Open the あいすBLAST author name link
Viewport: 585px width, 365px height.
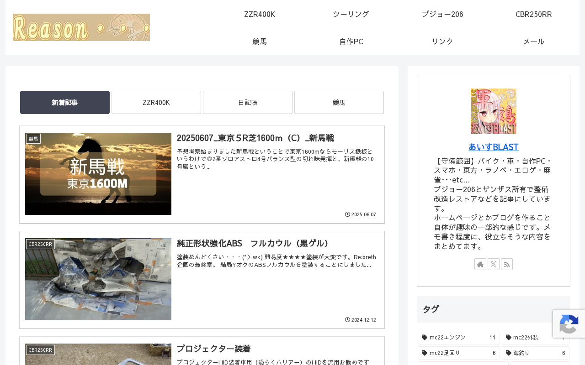click(x=494, y=147)
